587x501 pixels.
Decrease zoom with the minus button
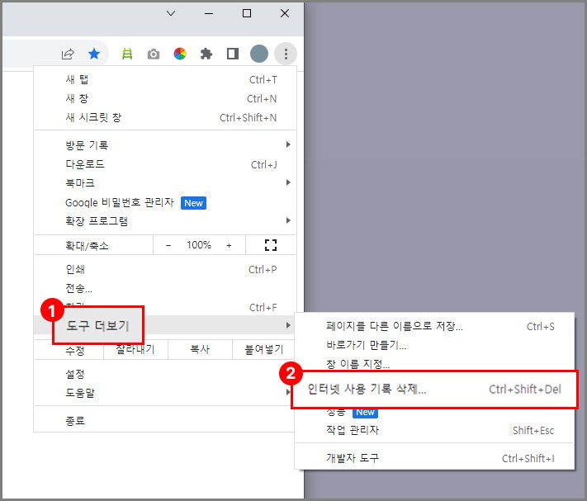pos(168,245)
